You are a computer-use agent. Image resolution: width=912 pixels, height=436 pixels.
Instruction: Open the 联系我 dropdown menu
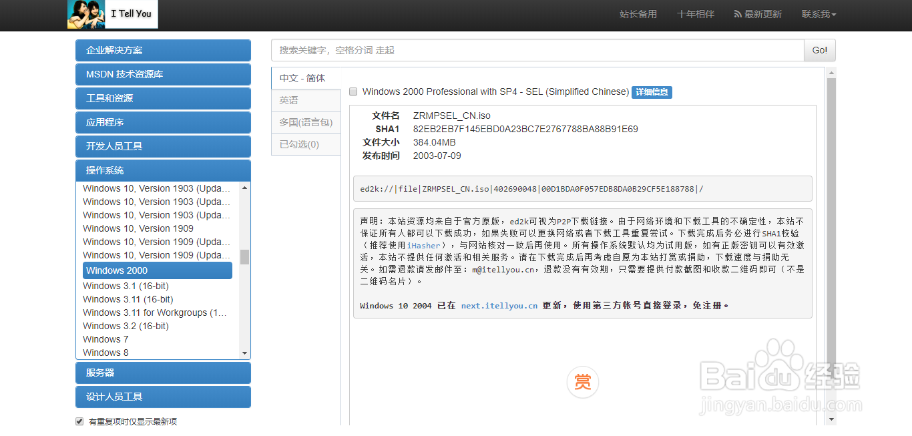(819, 14)
